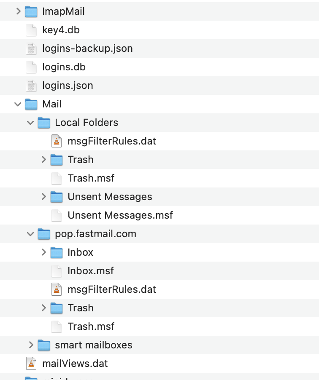Click the VLC icon for mailViews.dat

coord(31,364)
